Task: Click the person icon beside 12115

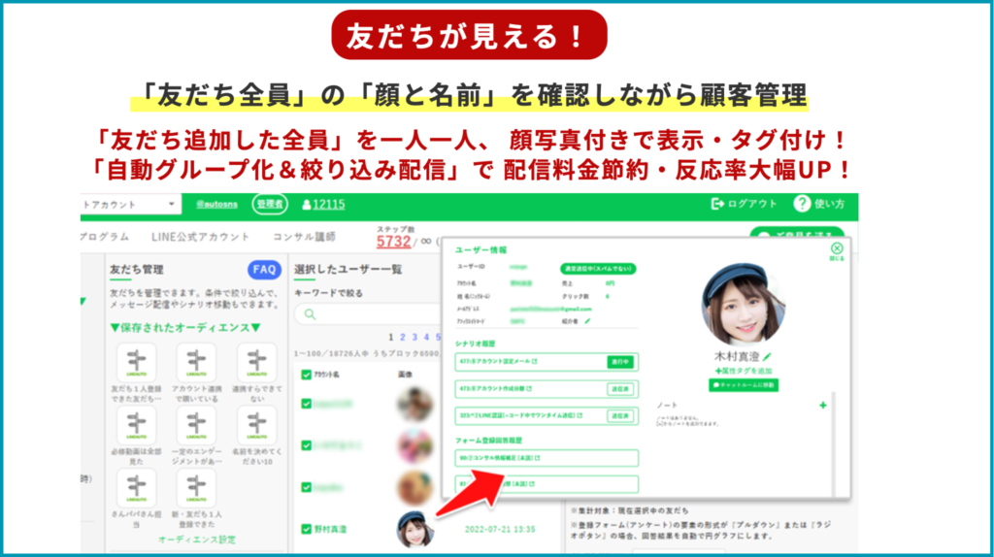Action: [306, 205]
